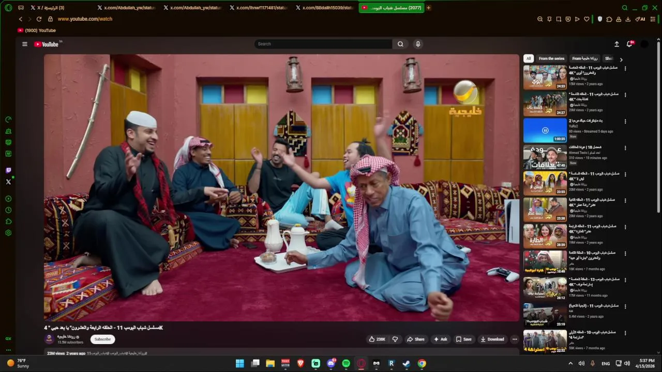Subscribe to the channel

(x=102, y=339)
